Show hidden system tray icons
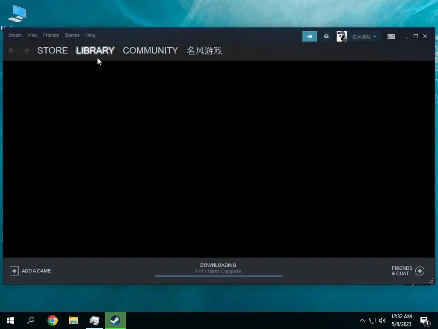 point(362,320)
